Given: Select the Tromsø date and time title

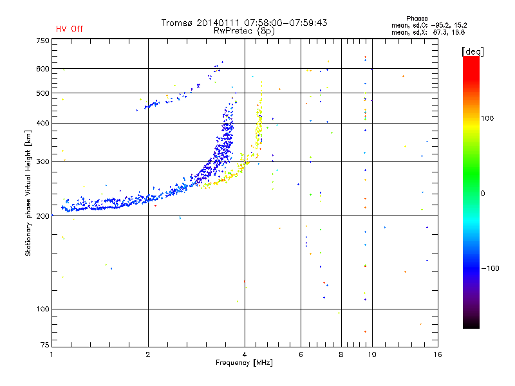Looking at the screenshot, I should tap(244, 23).
